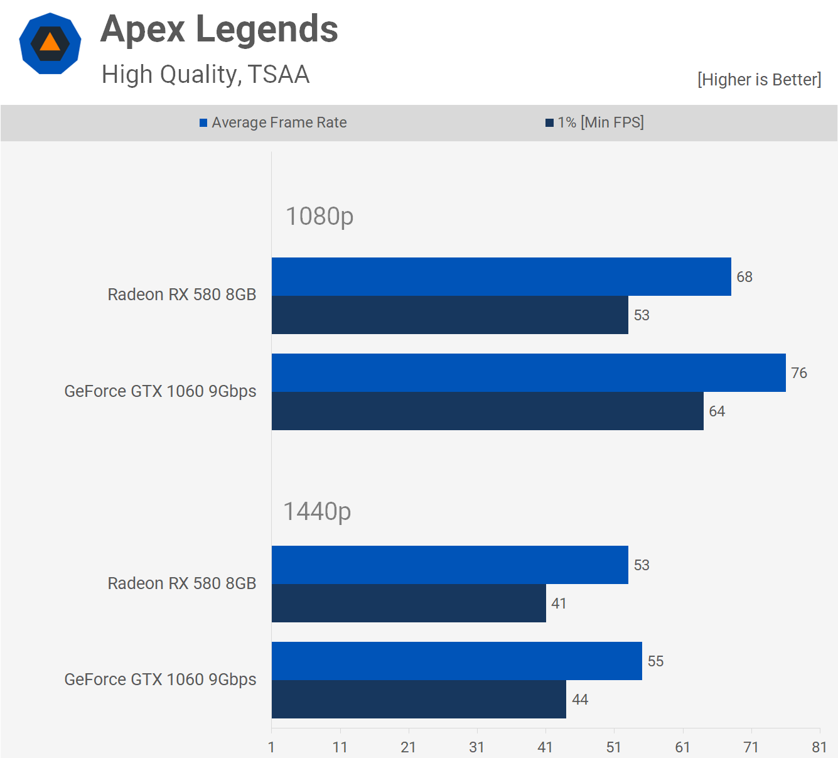Click the 1440p GeForce GTX 1060 9Gbps label
The image size is (838, 758).
click(x=160, y=679)
